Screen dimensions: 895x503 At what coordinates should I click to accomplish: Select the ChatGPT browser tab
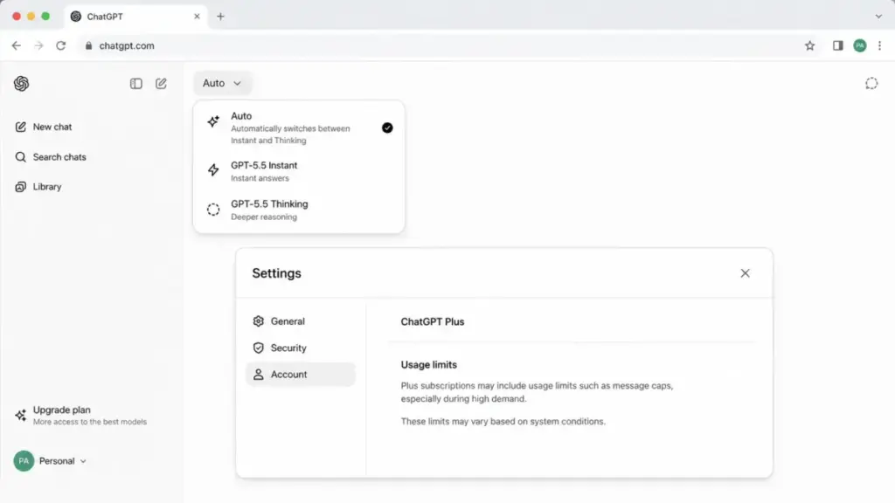(135, 17)
